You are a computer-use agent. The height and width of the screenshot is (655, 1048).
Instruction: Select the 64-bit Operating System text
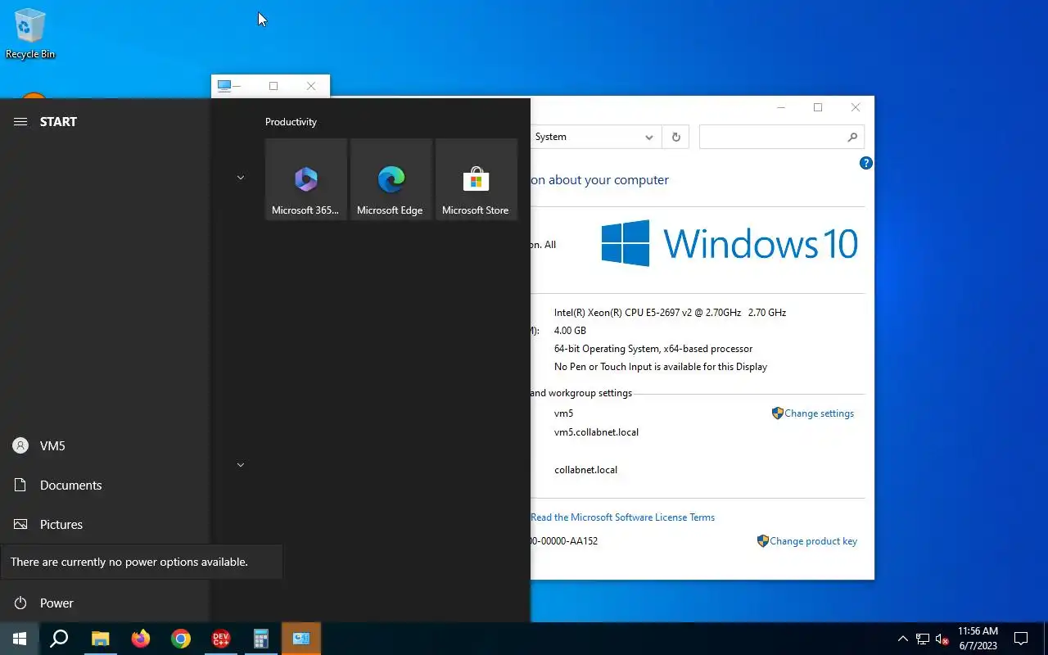click(653, 349)
